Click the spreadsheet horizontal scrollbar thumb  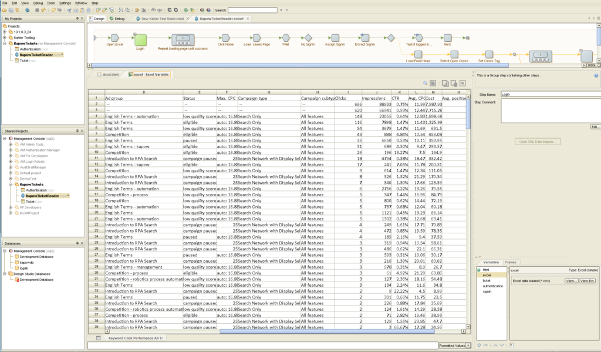point(327,331)
